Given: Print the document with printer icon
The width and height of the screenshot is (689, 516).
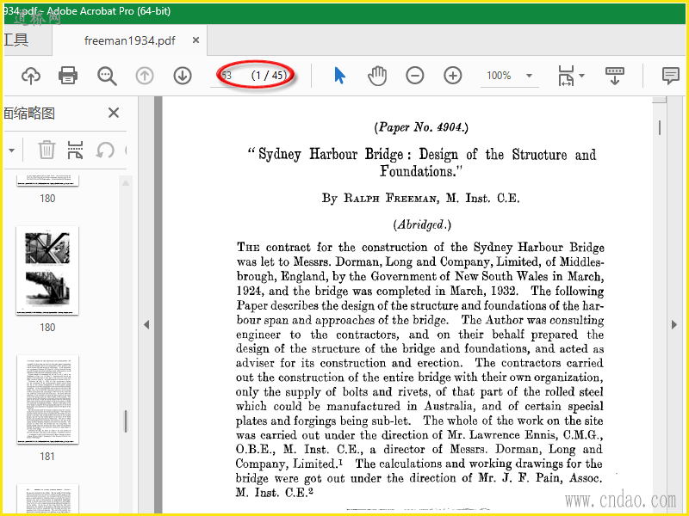Looking at the screenshot, I should tap(68, 76).
